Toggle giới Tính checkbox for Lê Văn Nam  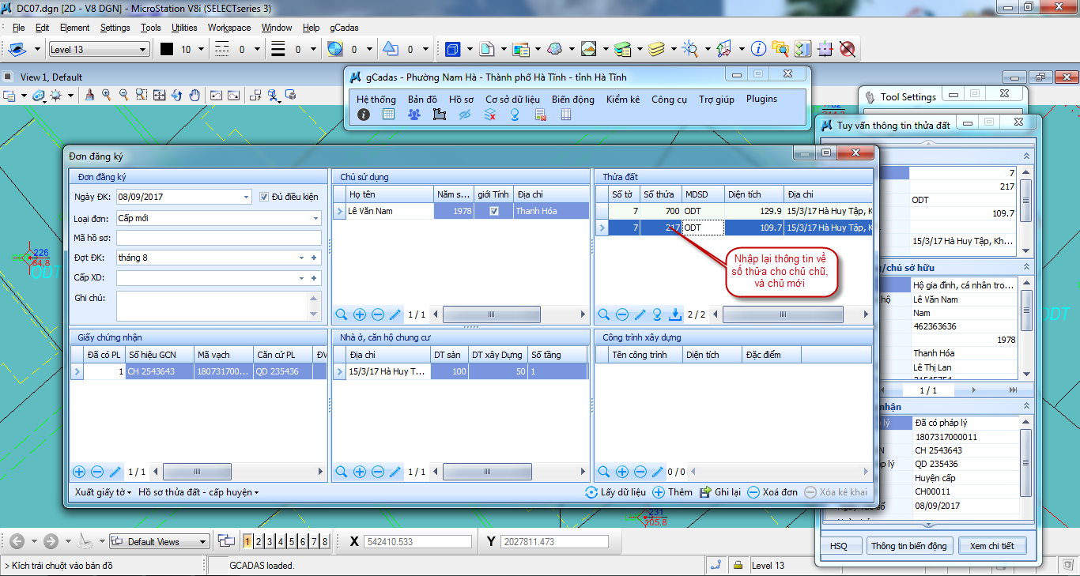[x=494, y=211]
